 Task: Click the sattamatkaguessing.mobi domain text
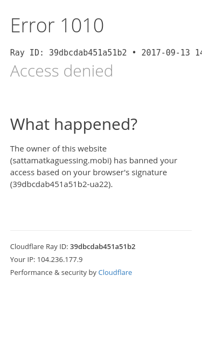61,161
